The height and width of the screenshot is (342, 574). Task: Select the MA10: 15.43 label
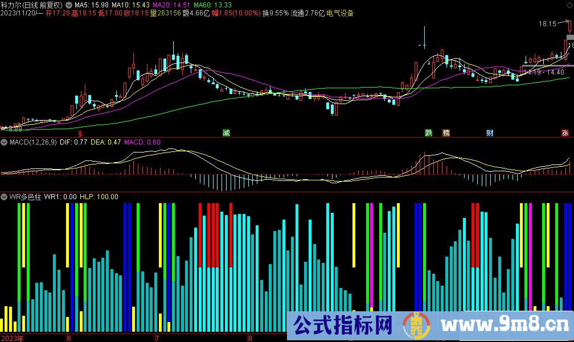[x=131, y=5]
